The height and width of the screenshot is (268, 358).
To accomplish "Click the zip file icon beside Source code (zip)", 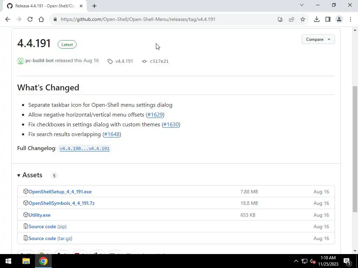I will [x=26, y=226].
